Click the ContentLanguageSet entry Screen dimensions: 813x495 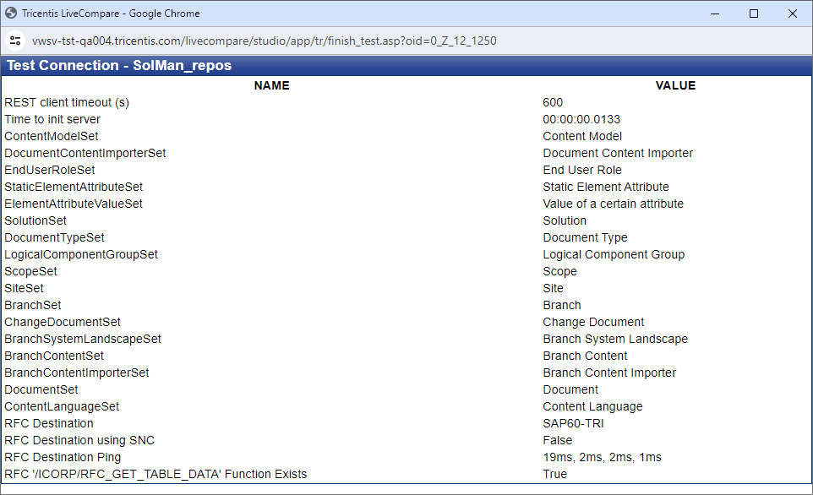pos(62,406)
